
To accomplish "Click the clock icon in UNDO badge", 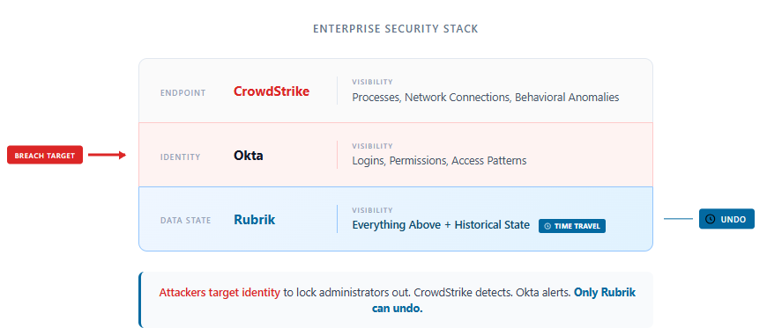I will 711,219.
